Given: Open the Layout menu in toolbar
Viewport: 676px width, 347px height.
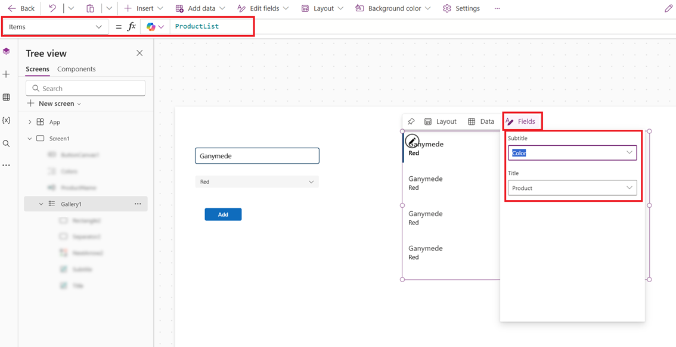Looking at the screenshot, I should pos(322,8).
